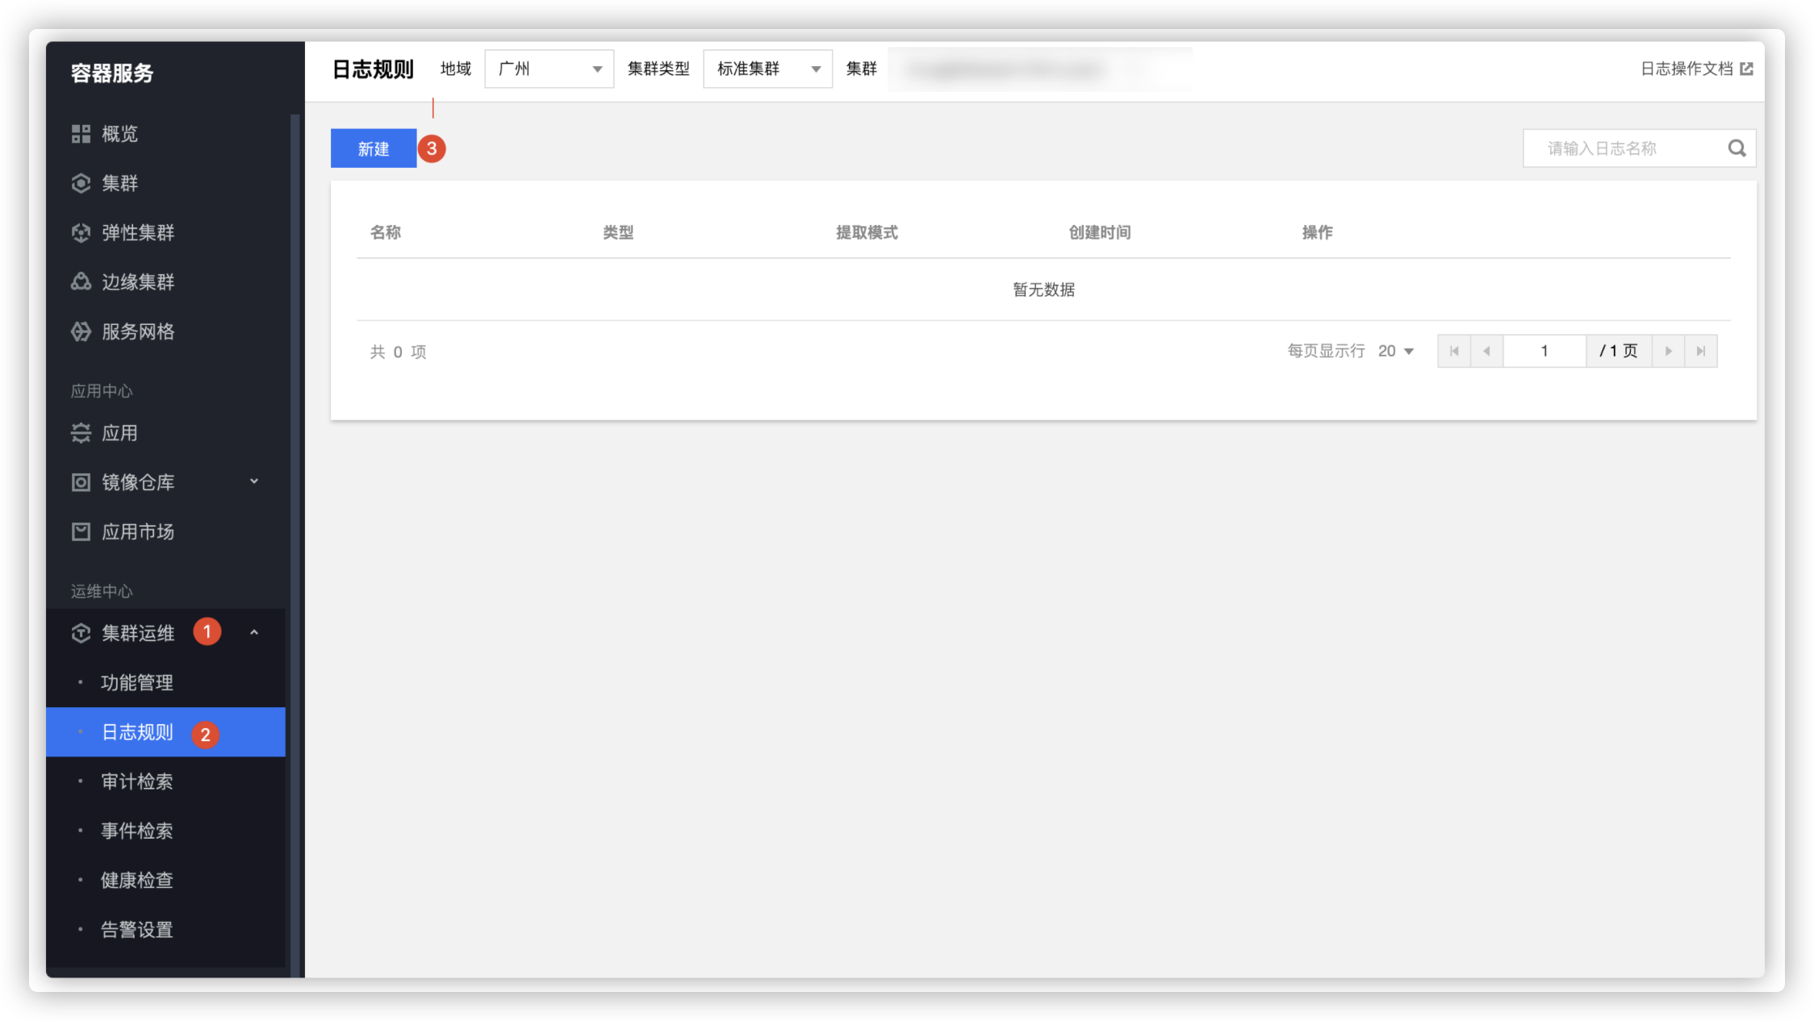Select 审计检索 in the sidebar
Viewport: 1814px width, 1021px height.
[137, 781]
